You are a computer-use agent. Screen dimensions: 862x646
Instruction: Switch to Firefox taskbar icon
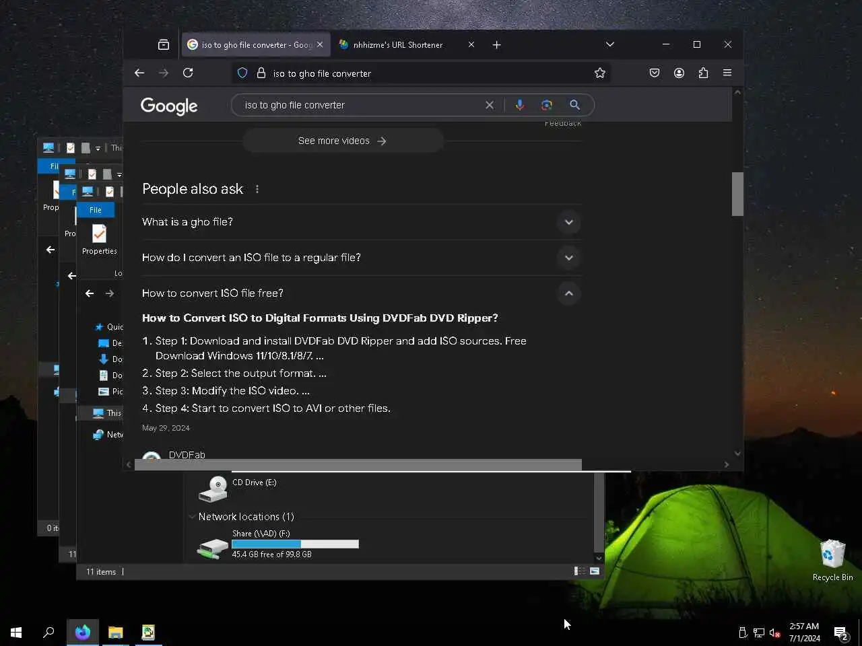(x=83, y=633)
